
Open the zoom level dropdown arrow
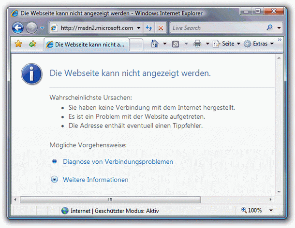(x=271, y=210)
